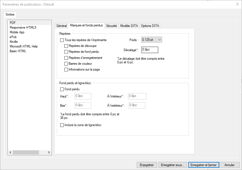The image size is (242, 170).
Task: Switch to the Général tab
Action: click(62, 26)
